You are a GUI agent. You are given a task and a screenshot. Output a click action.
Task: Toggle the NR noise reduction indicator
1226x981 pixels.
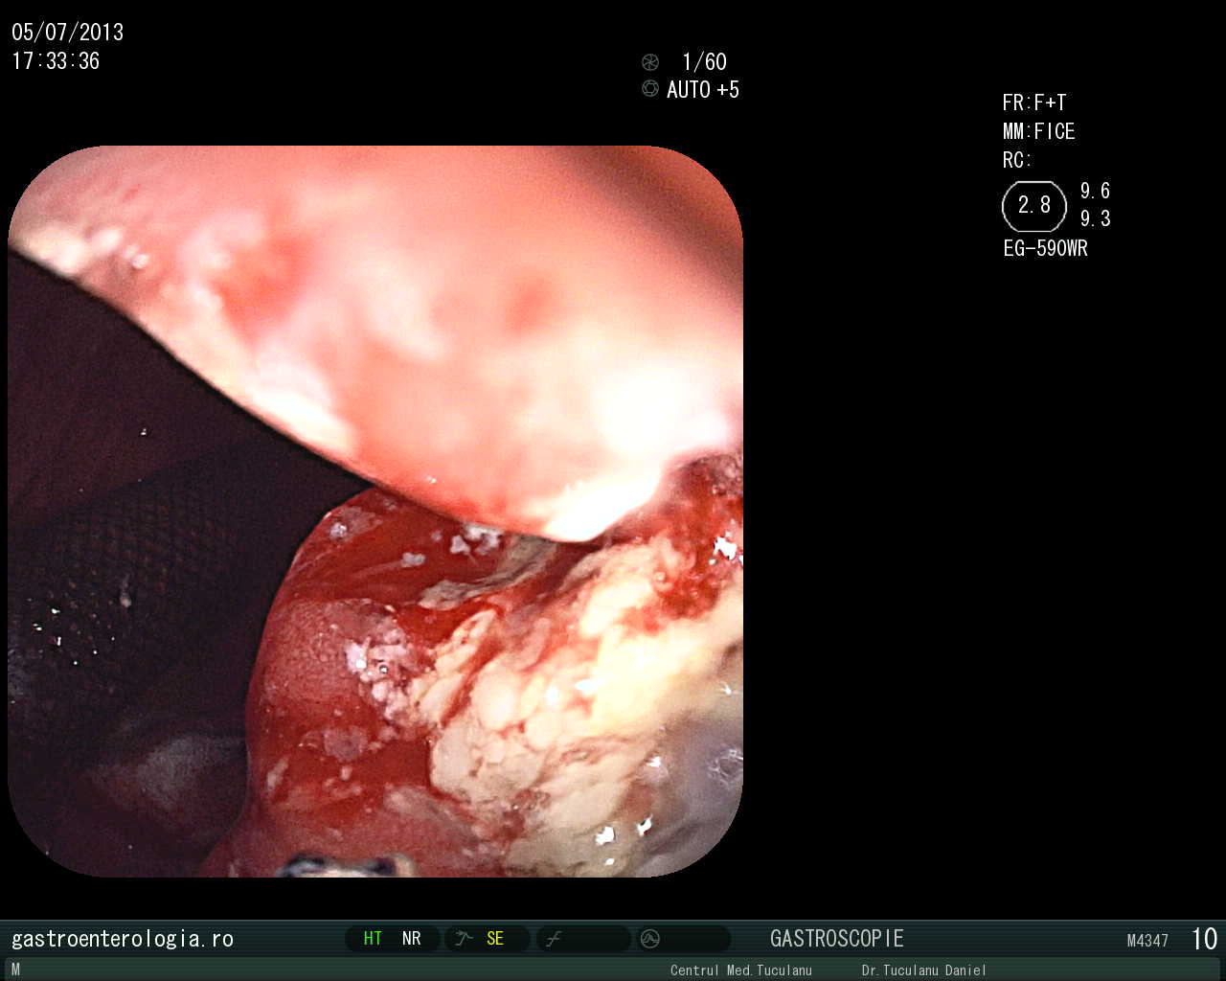[x=412, y=939]
